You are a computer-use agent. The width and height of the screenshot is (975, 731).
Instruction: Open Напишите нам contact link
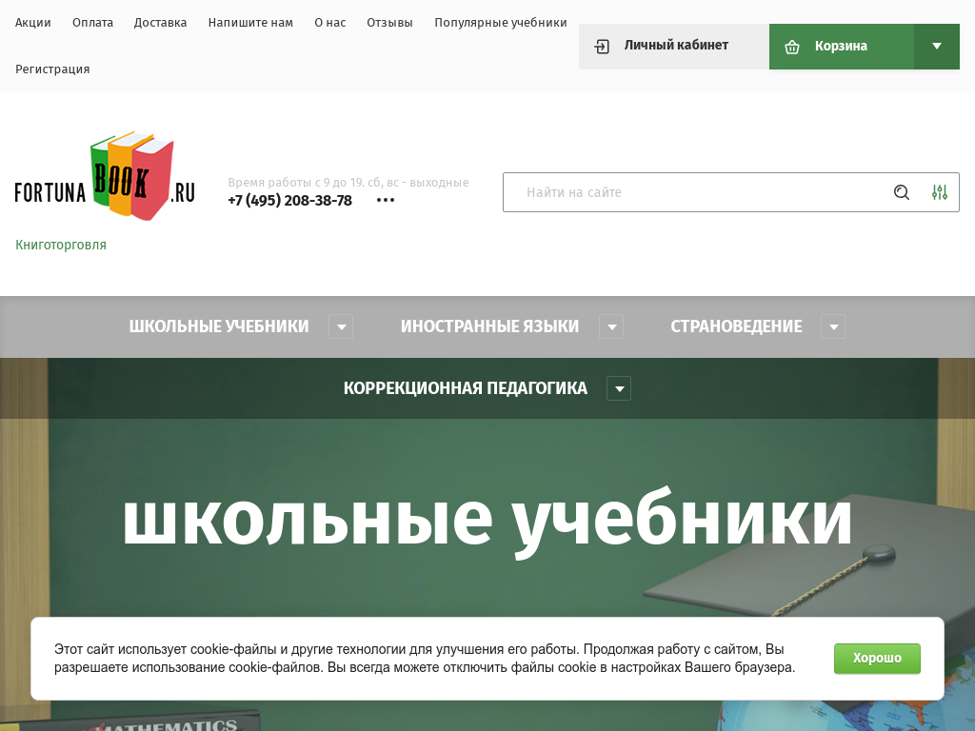[x=250, y=23]
